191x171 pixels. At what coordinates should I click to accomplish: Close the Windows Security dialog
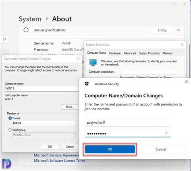187,82
